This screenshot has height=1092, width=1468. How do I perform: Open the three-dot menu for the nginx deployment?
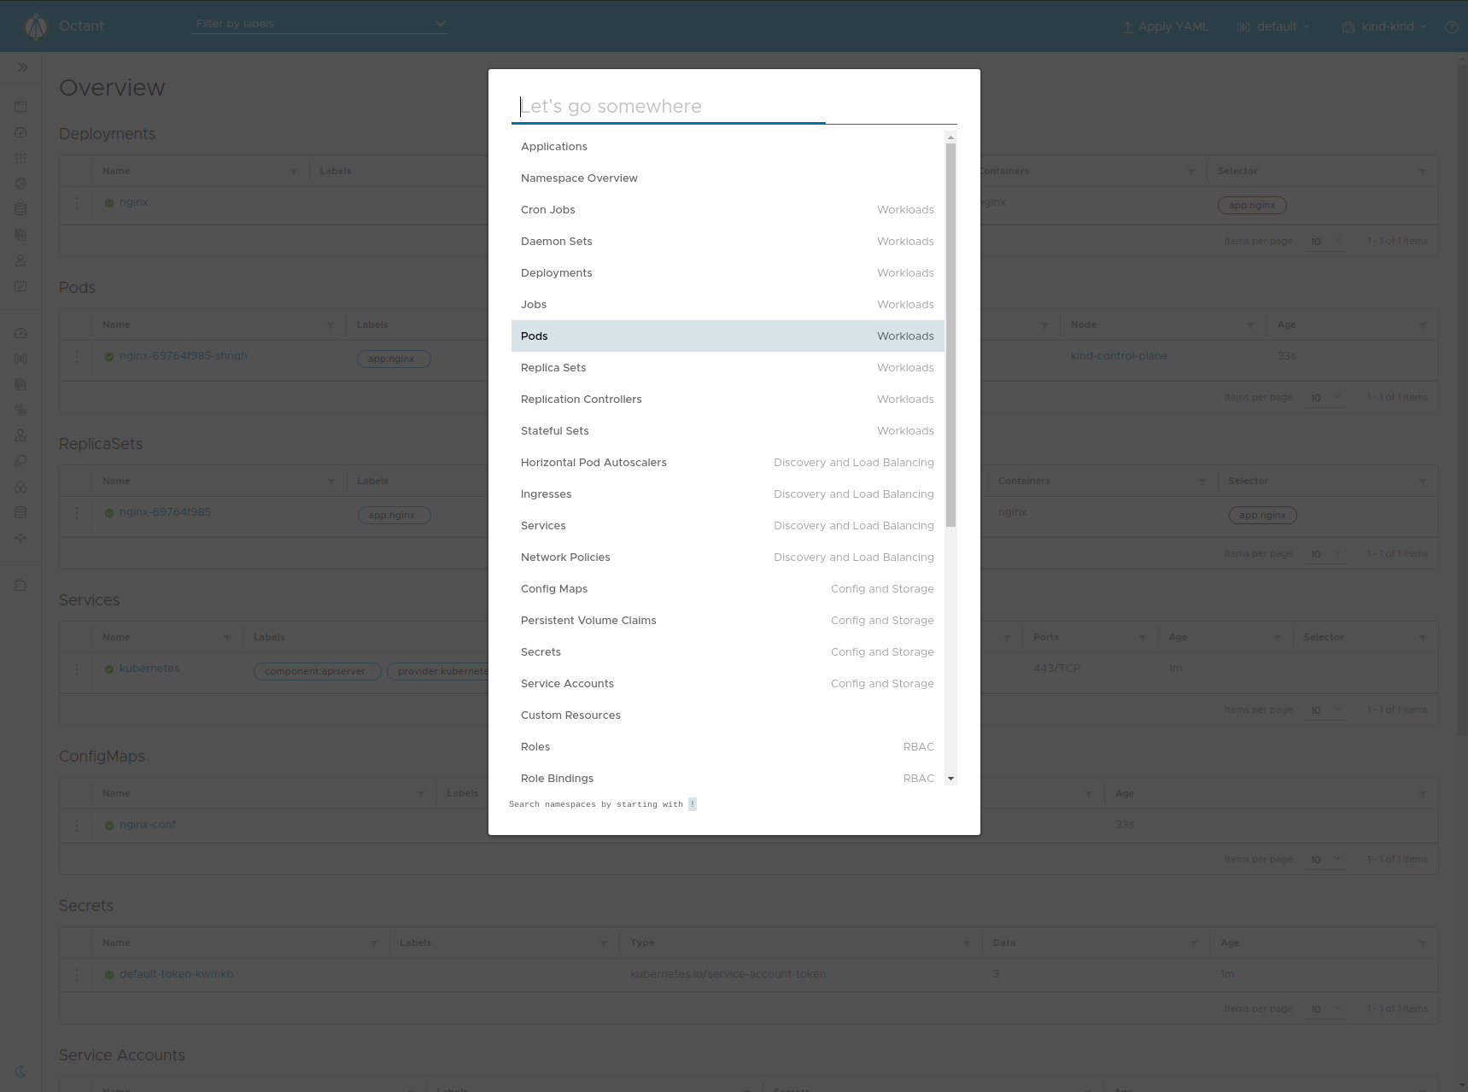tap(77, 203)
